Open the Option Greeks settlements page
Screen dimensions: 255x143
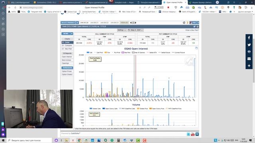point(67,75)
